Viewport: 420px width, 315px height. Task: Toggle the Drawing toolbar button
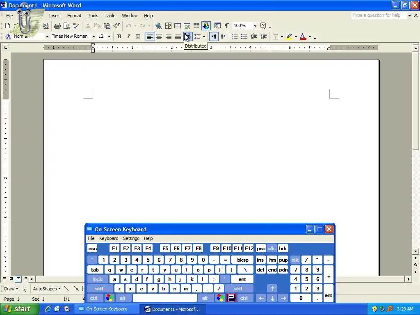tap(206, 26)
